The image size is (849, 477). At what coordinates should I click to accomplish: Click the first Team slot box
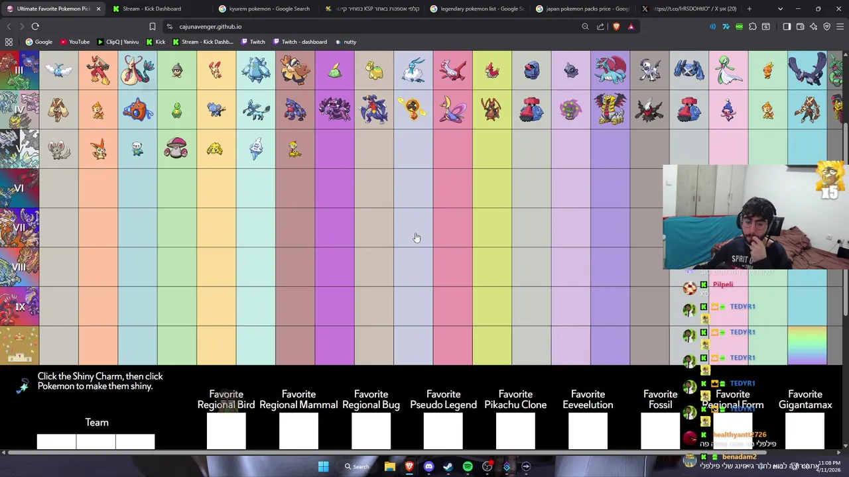56,442
